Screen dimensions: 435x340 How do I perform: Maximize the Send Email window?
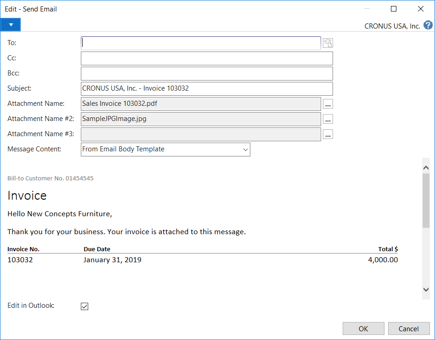pyautogui.click(x=394, y=9)
